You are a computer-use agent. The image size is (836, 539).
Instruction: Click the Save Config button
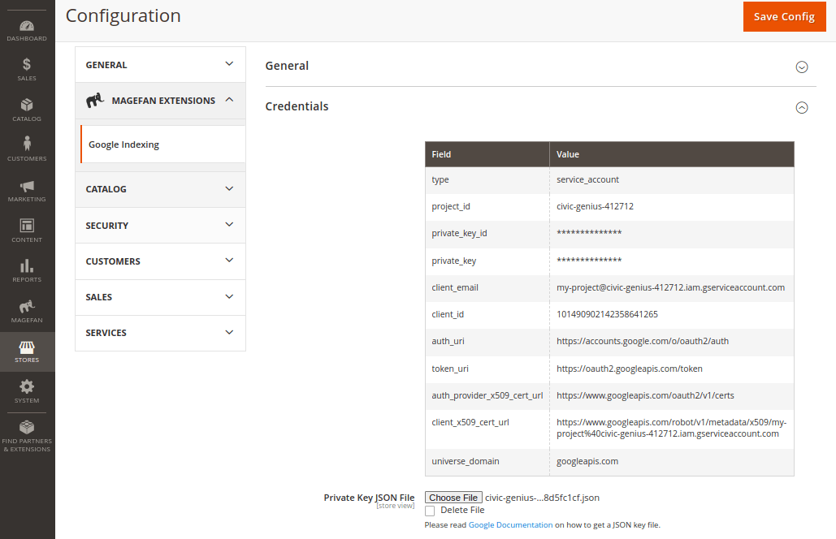(x=784, y=16)
